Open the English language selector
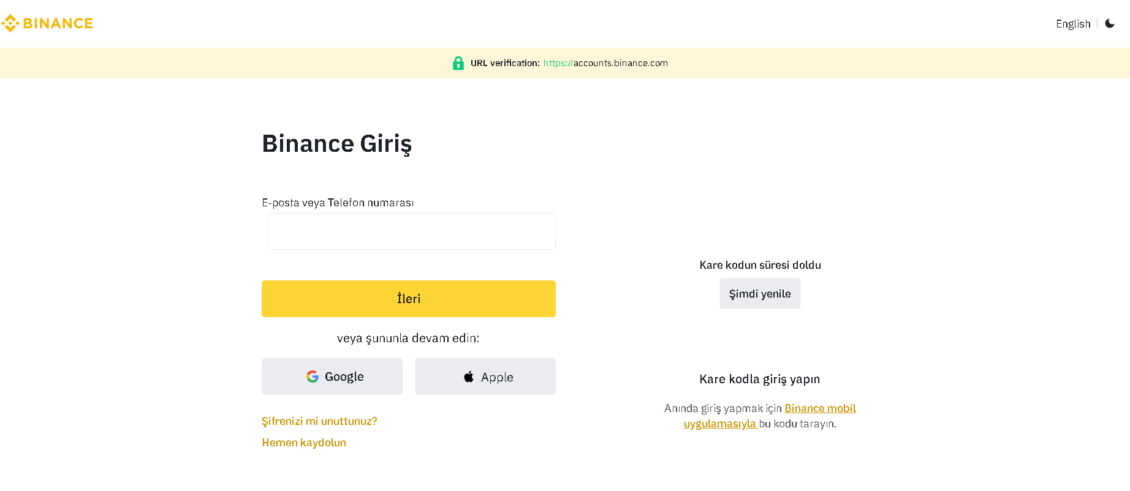1130x491 pixels. point(1073,24)
